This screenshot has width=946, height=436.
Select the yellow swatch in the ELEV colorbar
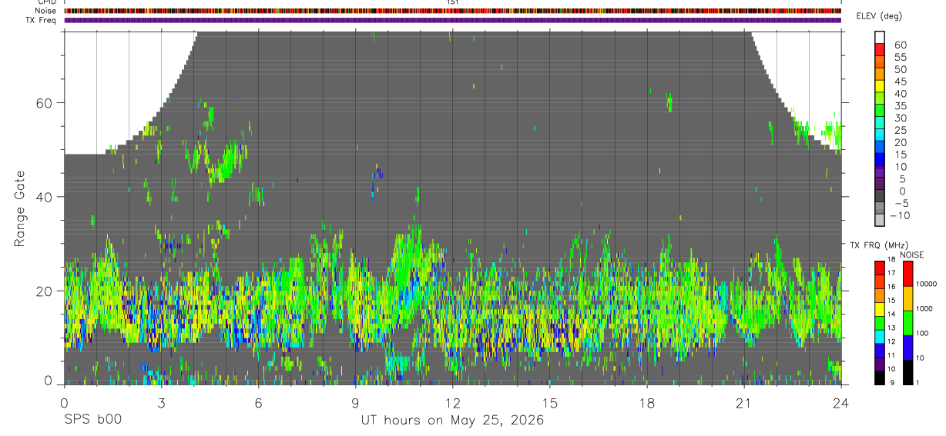(x=880, y=85)
